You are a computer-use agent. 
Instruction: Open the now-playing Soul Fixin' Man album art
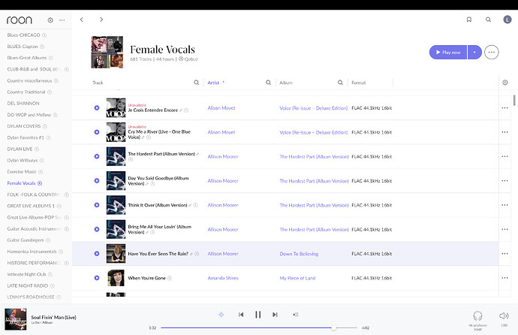point(16,319)
